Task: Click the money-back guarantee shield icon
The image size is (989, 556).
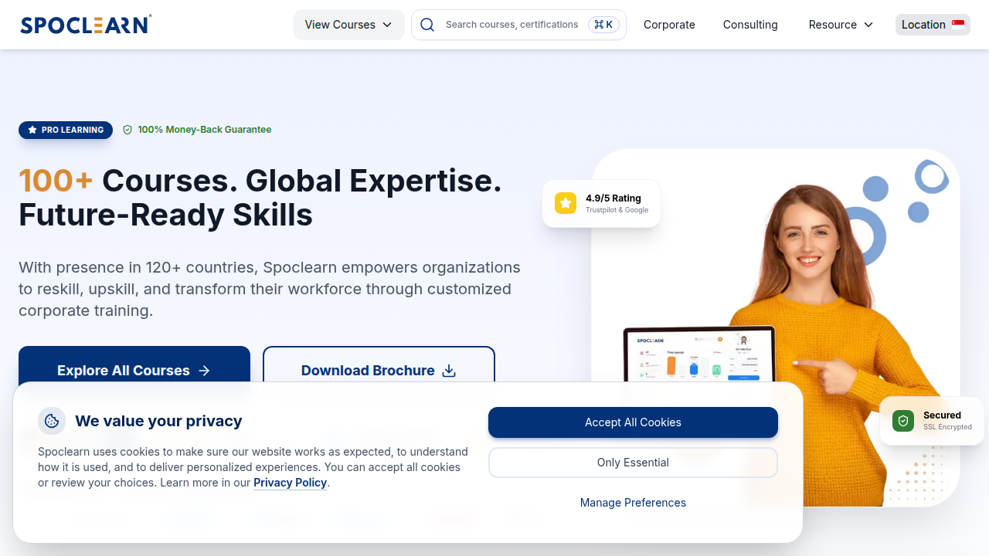Action: pos(127,130)
